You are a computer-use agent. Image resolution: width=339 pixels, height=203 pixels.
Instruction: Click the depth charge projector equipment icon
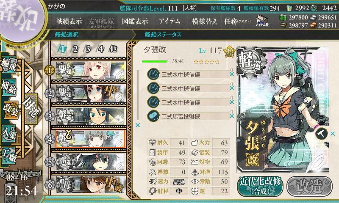click(x=153, y=116)
